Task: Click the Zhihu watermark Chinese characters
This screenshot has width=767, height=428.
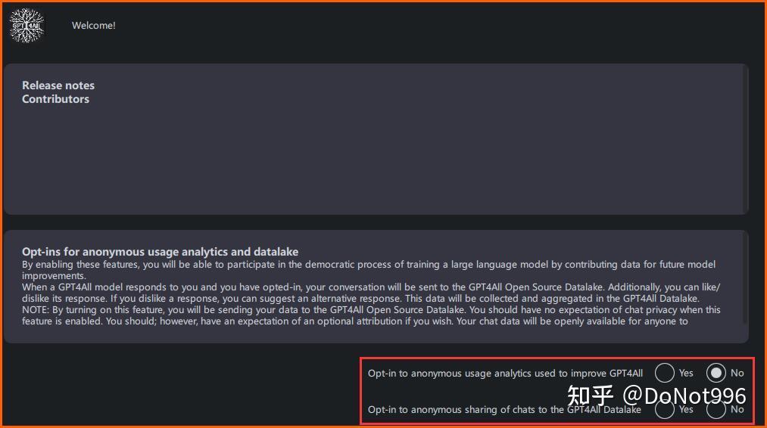Action: tap(591, 395)
